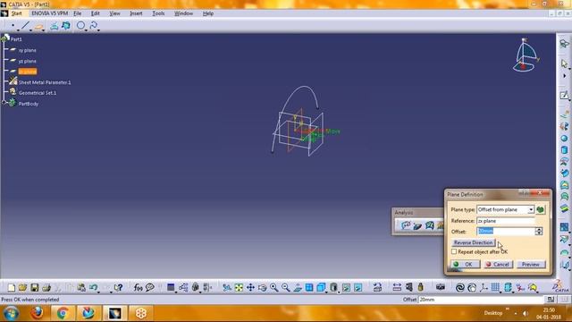Open the ENOVIA V5 VPM menu
Screen dimensions: 572x322
coord(50,13)
